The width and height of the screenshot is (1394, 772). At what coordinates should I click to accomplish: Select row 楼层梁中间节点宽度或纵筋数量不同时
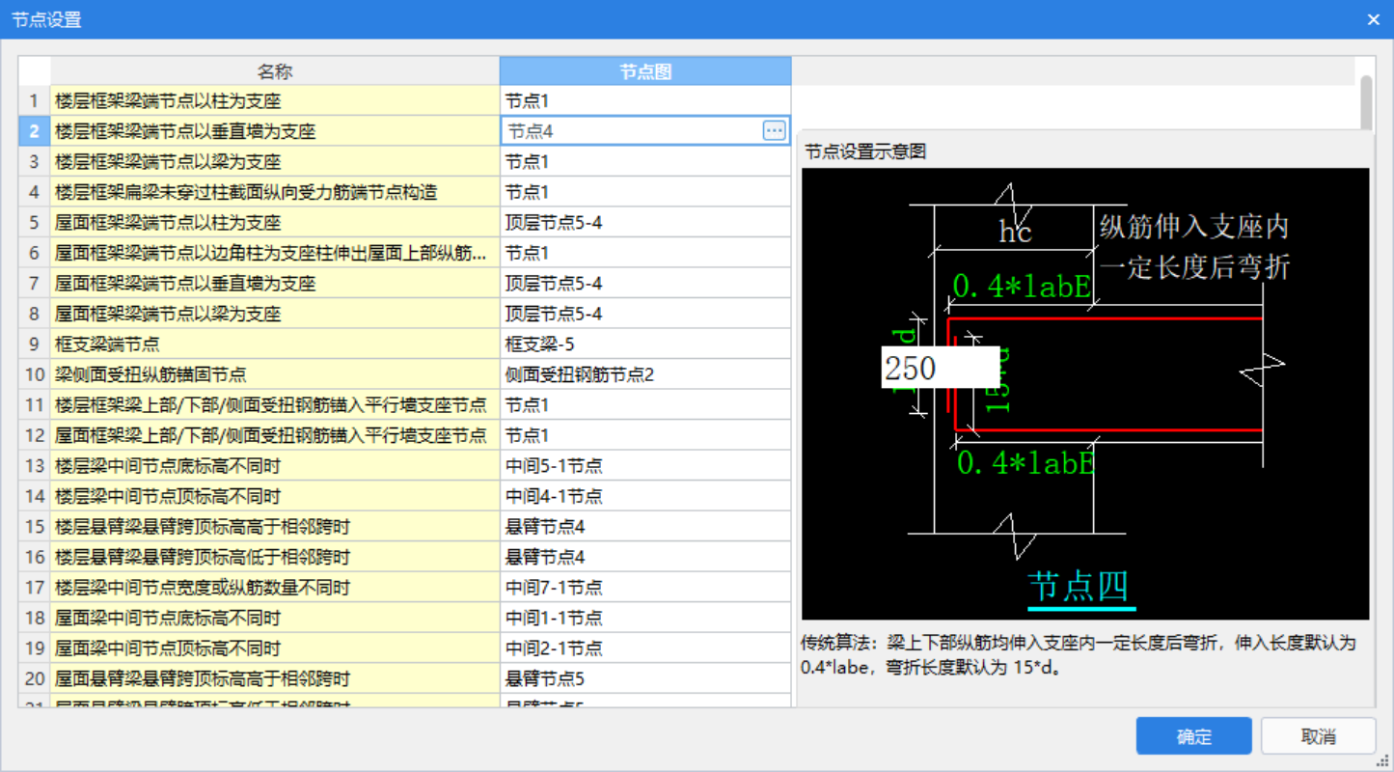(275, 588)
